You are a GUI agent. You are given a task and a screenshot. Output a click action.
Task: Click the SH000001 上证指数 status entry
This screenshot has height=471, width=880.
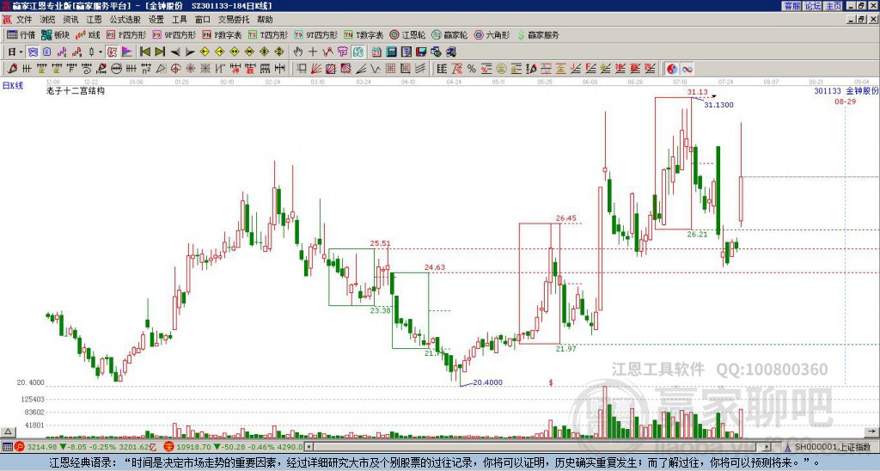tap(832, 447)
